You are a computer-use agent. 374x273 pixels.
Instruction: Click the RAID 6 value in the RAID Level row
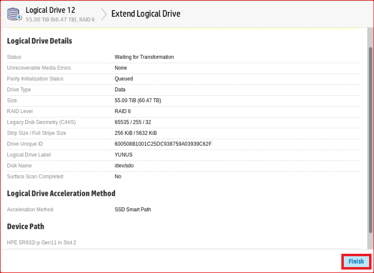coord(123,112)
